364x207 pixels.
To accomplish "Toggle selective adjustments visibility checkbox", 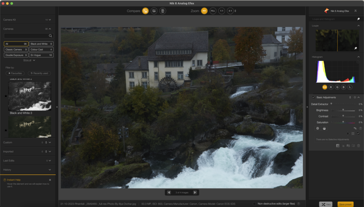I will click(358, 134).
